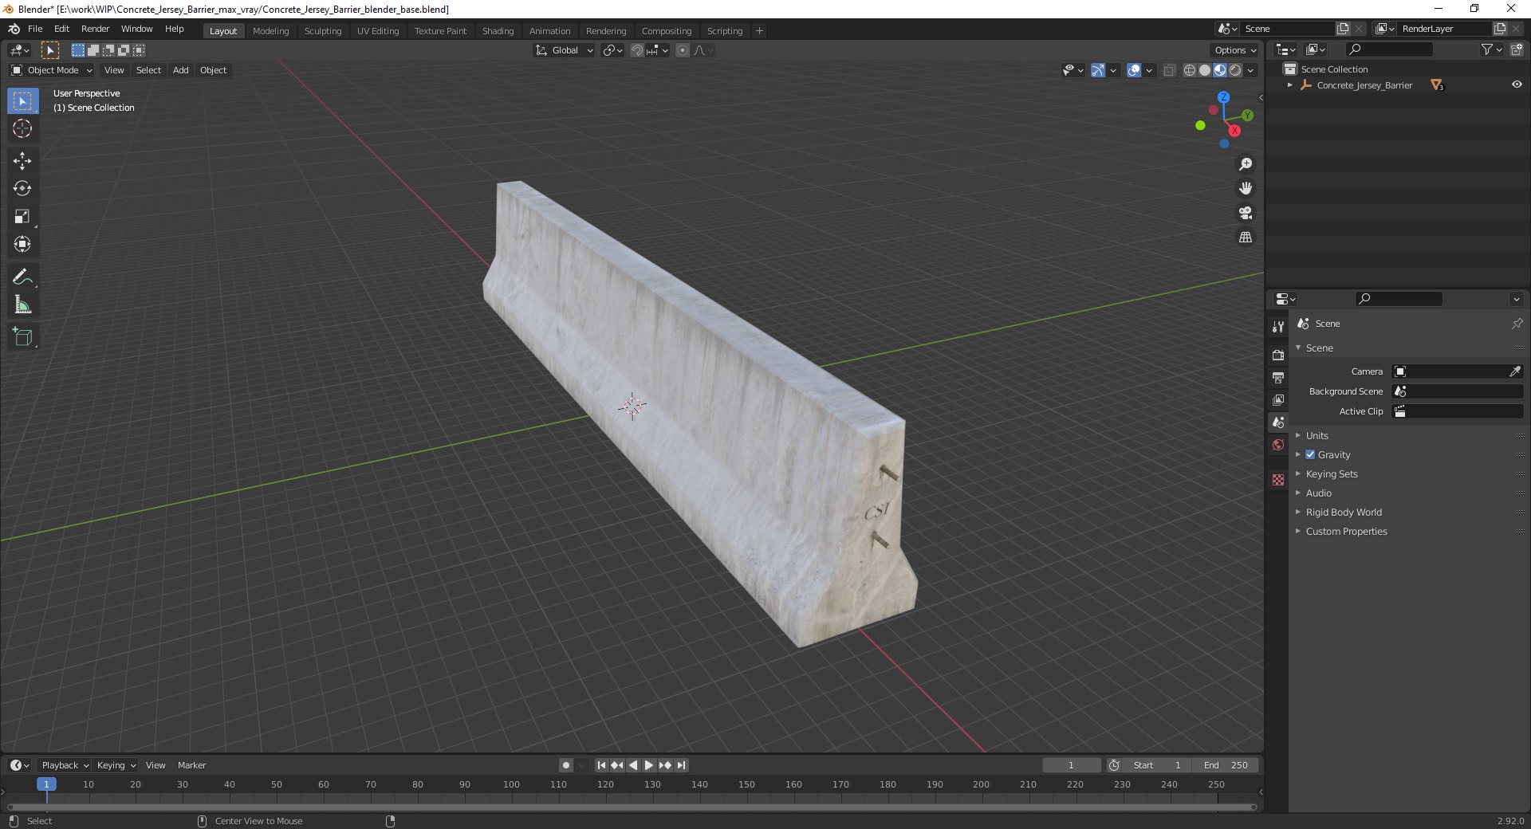Viewport: 1531px width, 829px height.
Task: Switch to the UV Editing workspace
Action: (378, 31)
